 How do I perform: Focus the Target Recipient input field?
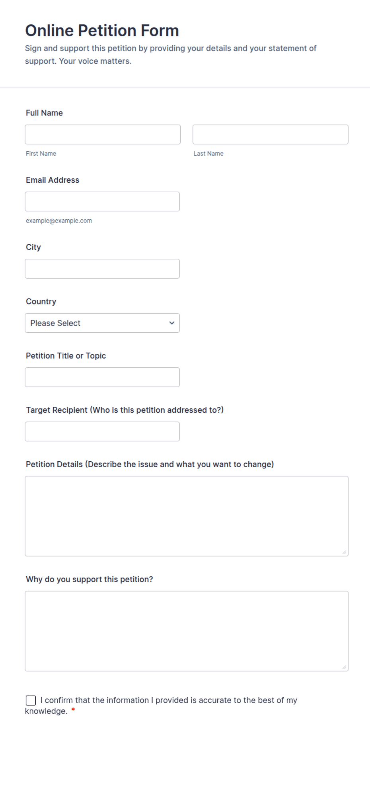point(102,431)
